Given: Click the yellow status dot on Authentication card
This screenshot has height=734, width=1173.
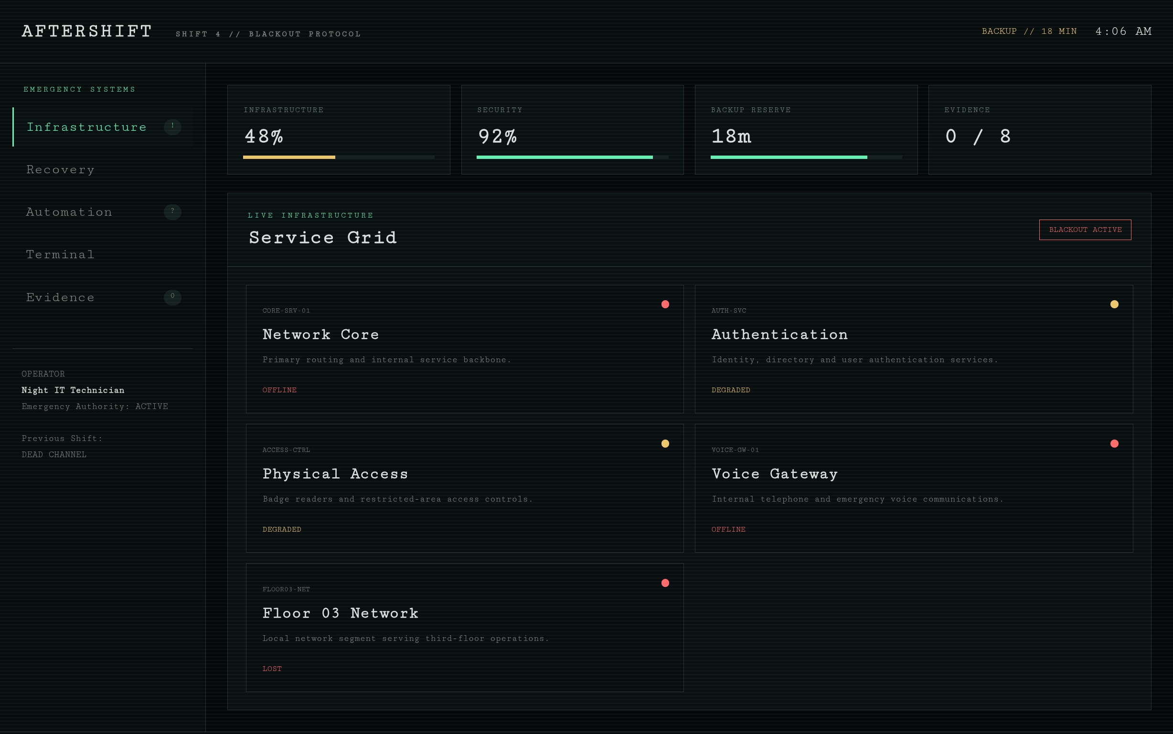Looking at the screenshot, I should tap(1114, 304).
